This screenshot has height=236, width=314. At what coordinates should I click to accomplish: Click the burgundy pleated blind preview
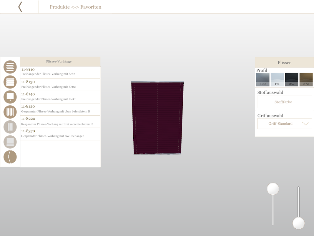pos(157,118)
